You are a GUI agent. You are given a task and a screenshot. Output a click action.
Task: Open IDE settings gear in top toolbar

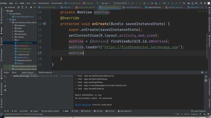point(205,3)
